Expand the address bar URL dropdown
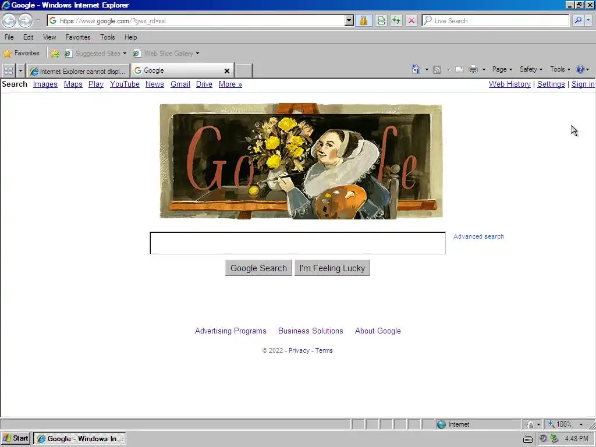This screenshot has width=596, height=447. point(349,20)
